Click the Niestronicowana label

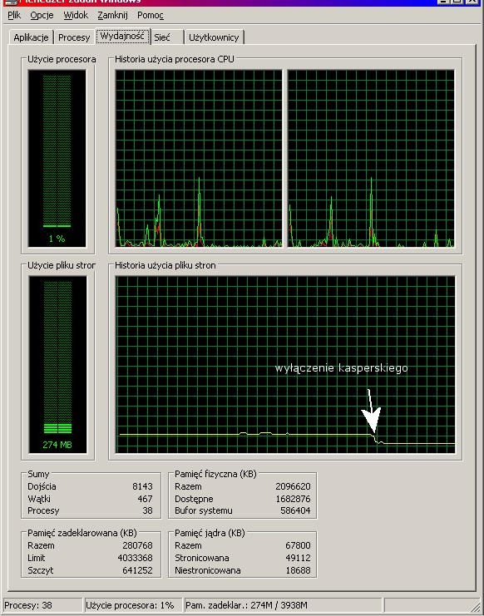pyautogui.click(x=207, y=570)
